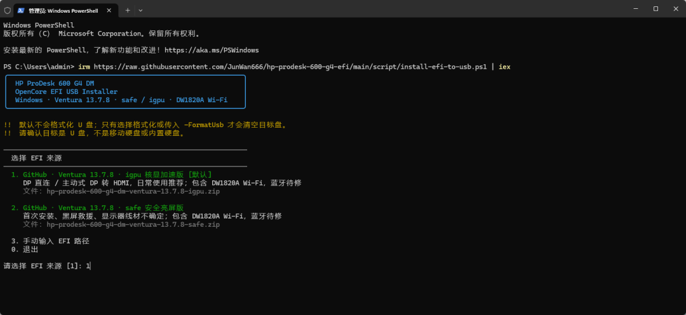Maximize the terminal window
This screenshot has height=315, width=686.
656,9
